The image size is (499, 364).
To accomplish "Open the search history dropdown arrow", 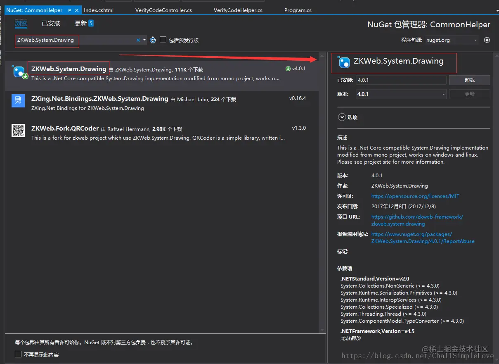I will click(x=144, y=40).
